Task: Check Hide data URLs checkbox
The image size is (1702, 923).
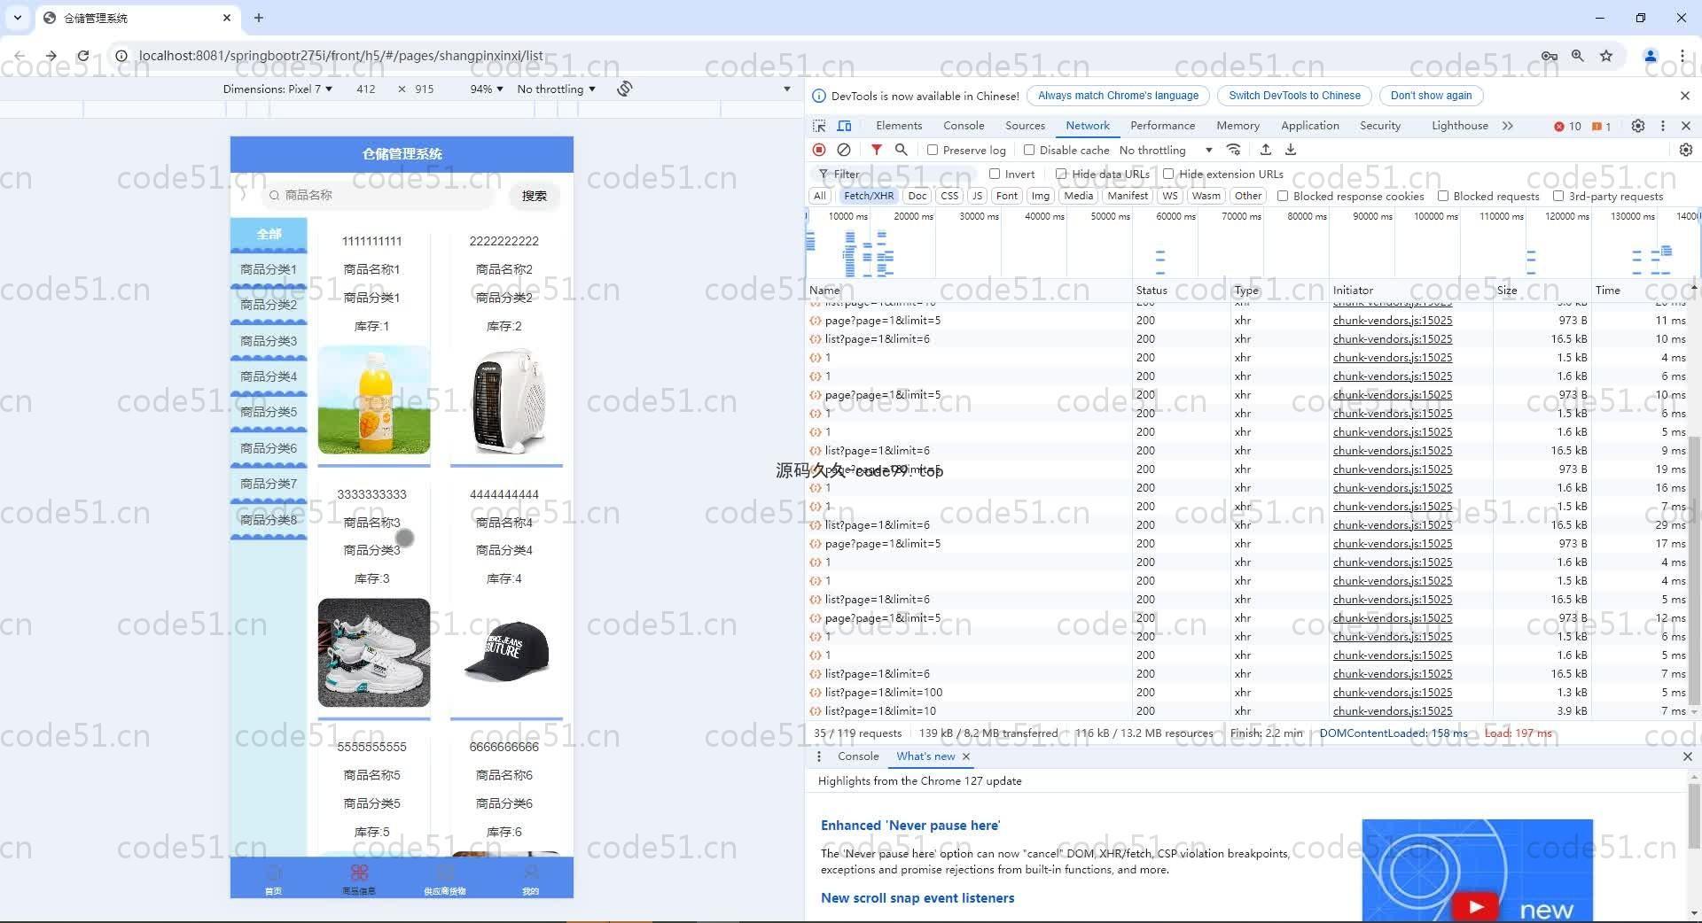Action: coord(1061,174)
